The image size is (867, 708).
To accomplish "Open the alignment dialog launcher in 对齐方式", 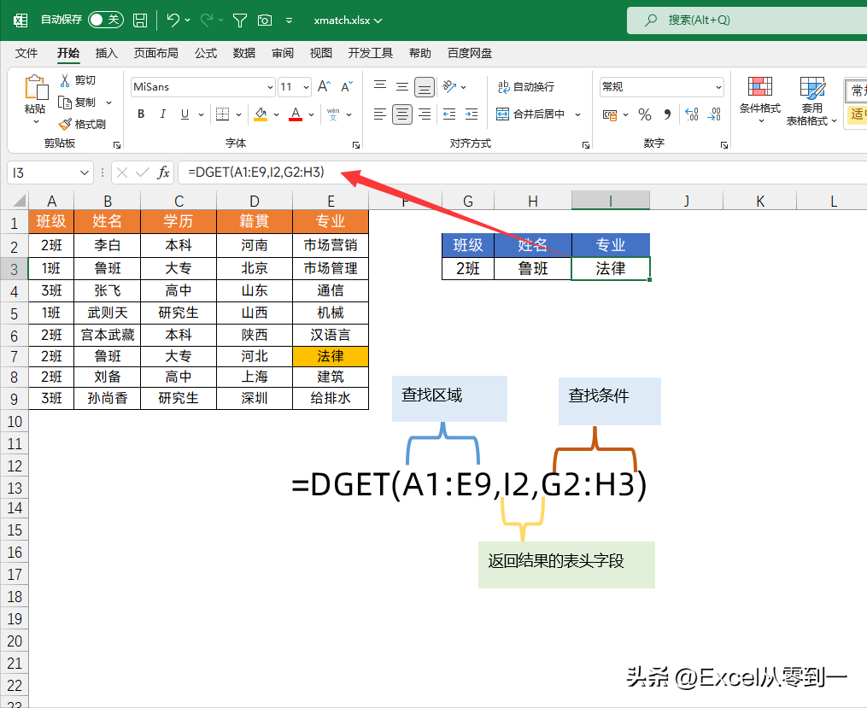I will tap(586, 145).
